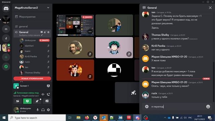
Task: Open emoji picker in message box
Action: (208, 107)
